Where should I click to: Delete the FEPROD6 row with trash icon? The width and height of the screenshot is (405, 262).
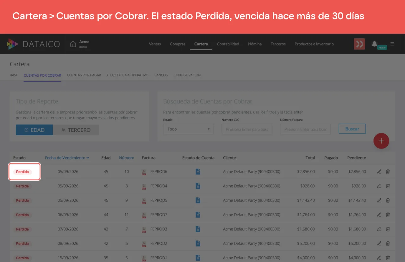(x=388, y=172)
